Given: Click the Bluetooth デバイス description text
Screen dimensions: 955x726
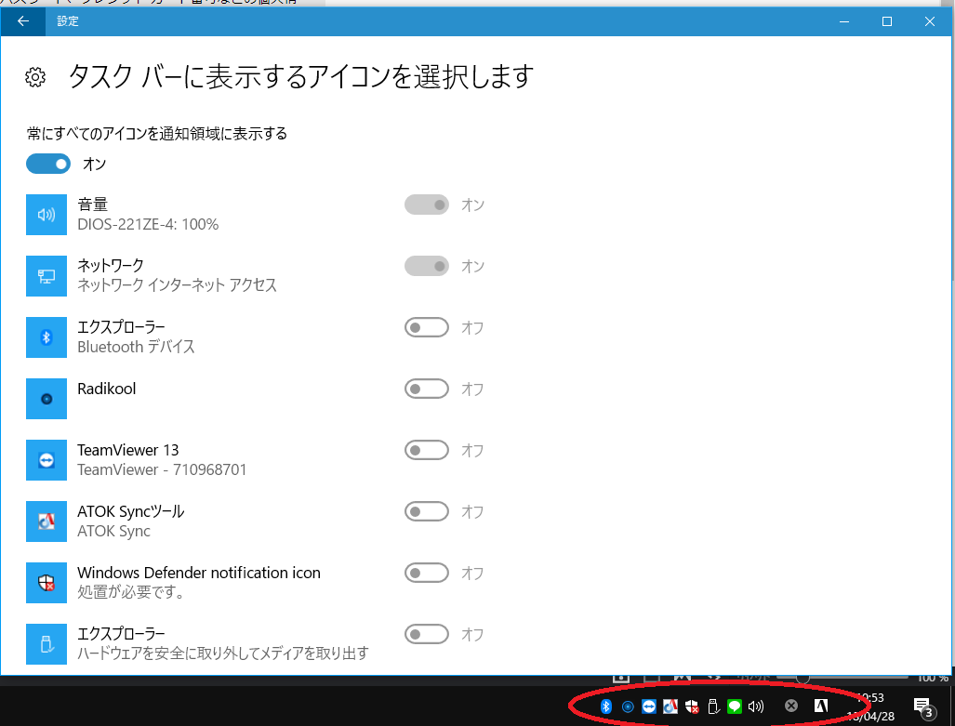Looking at the screenshot, I should tap(137, 347).
